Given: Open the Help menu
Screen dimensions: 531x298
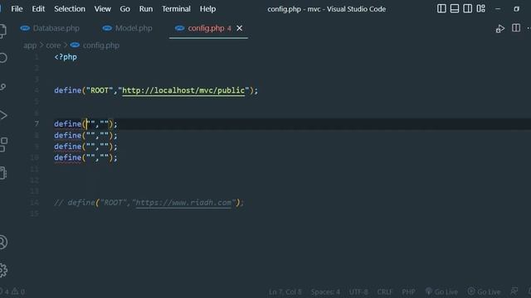Looking at the screenshot, I should [207, 9].
